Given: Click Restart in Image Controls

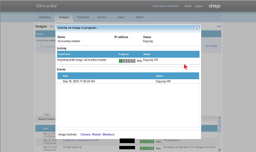Looking at the screenshot, I should pos(96,134).
